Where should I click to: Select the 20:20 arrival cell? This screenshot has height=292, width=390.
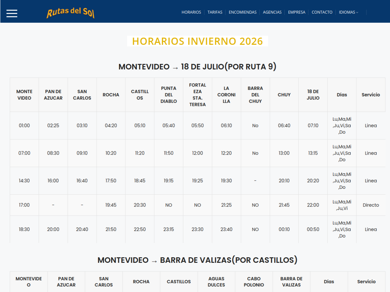pos(313,181)
